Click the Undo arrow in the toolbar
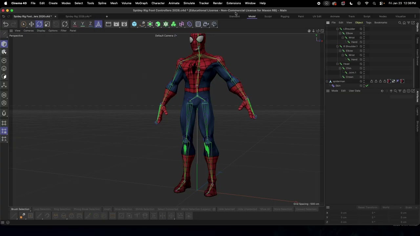420x236 pixels. 6,24
